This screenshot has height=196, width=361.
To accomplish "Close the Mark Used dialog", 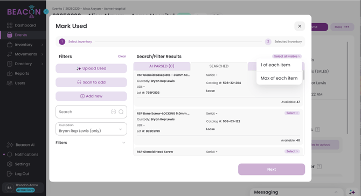I will pyautogui.click(x=300, y=26).
